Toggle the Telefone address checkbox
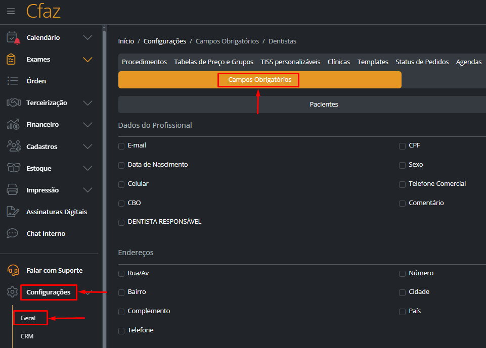The image size is (486, 348). (x=121, y=331)
